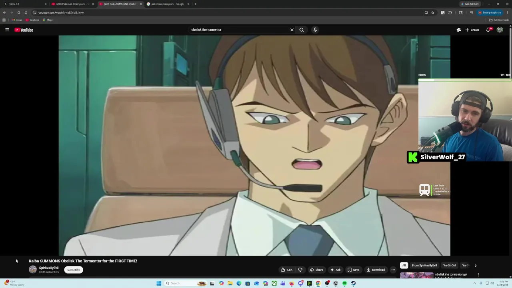Click the video player showing Kaiba
The height and width of the screenshot is (288, 512).
coord(254,145)
